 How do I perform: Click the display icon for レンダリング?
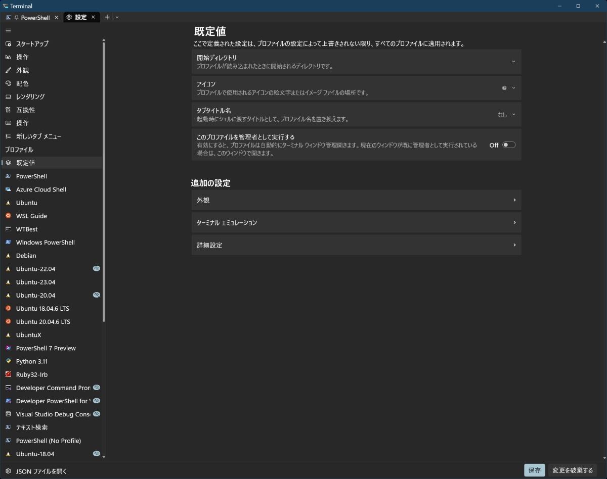pos(8,97)
